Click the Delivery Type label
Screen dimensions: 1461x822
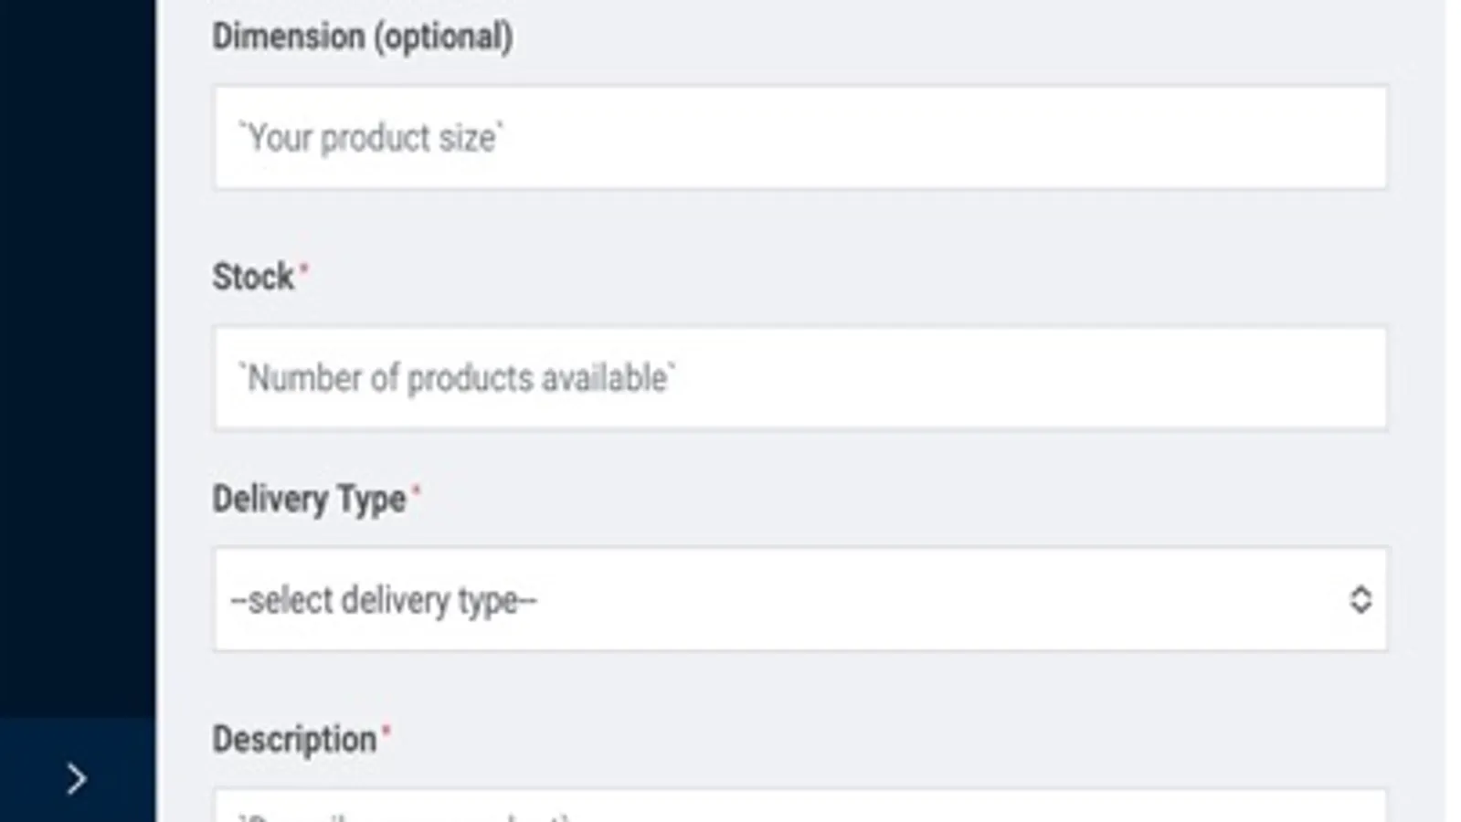[309, 500]
